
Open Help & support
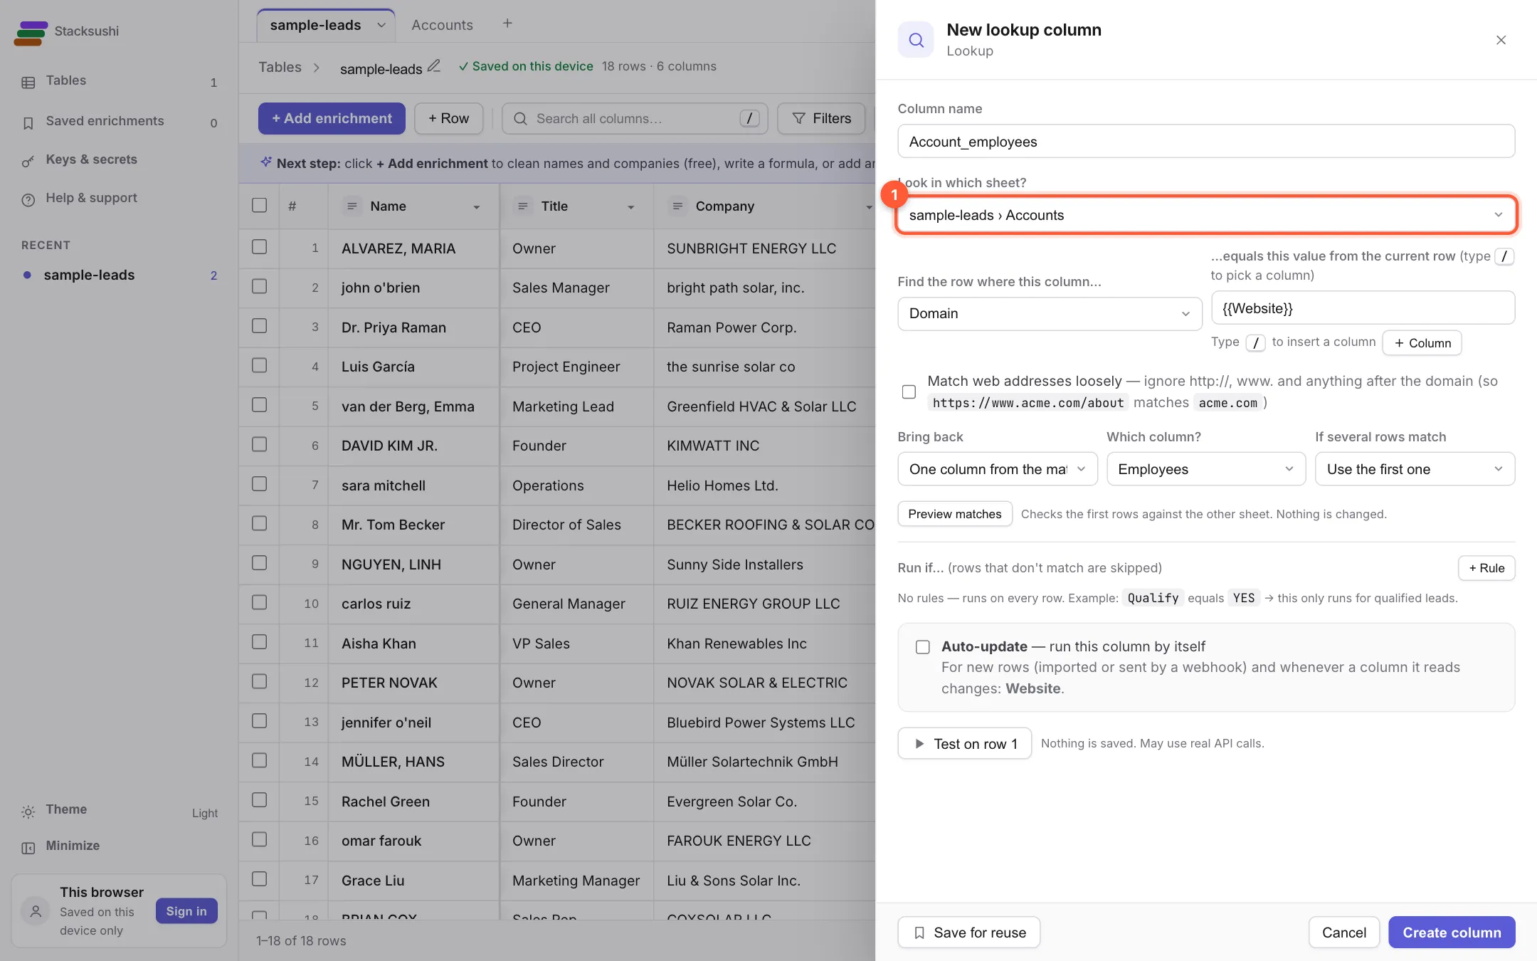pos(119,199)
